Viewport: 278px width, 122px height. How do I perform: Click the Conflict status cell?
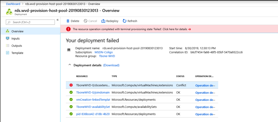[x=181, y=85]
